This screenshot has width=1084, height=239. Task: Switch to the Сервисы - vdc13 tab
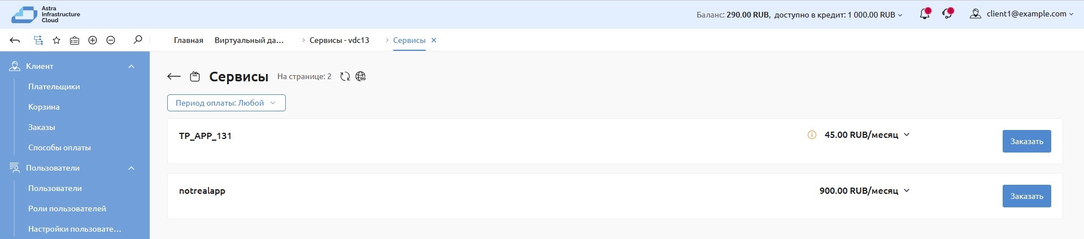(x=339, y=40)
